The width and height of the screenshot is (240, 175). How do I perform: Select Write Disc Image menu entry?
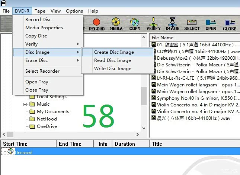112,69
